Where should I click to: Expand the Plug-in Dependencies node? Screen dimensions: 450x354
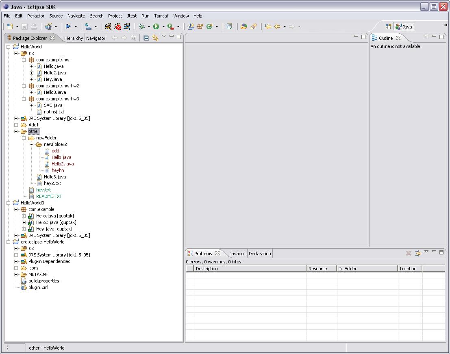pyautogui.click(x=16, y=261)
